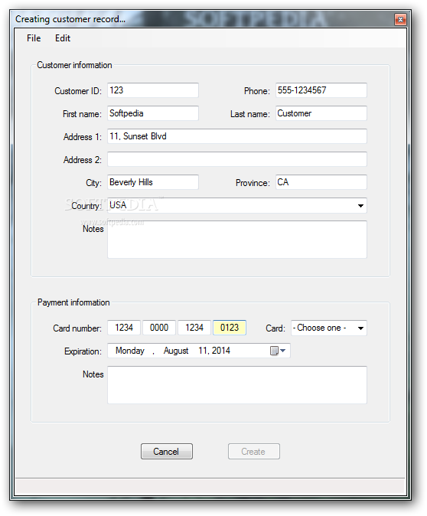Select the expiration weekday Monday

130,351
